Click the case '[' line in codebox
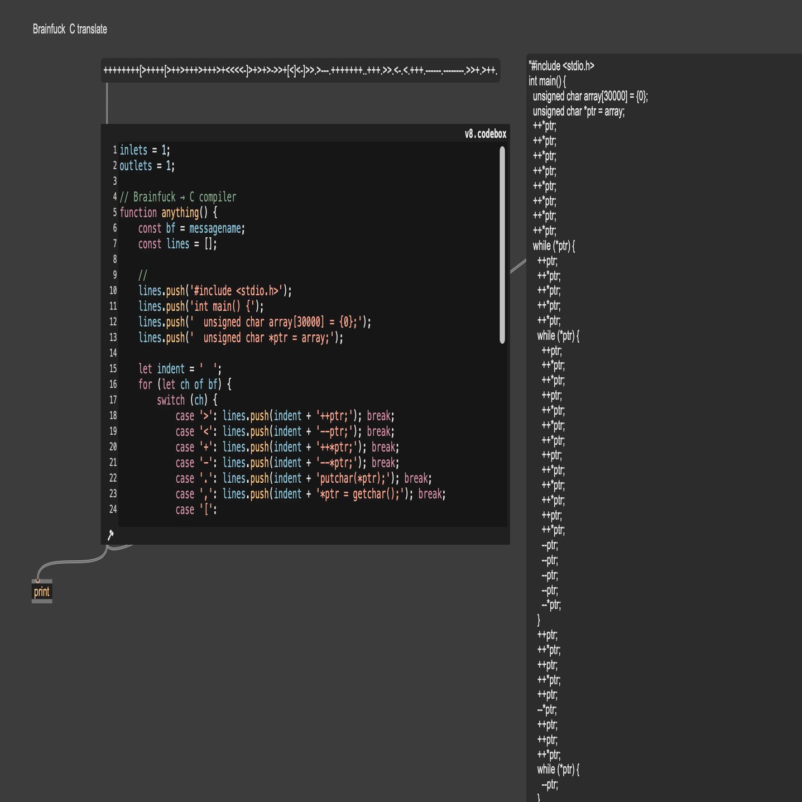 click(196, 510)
